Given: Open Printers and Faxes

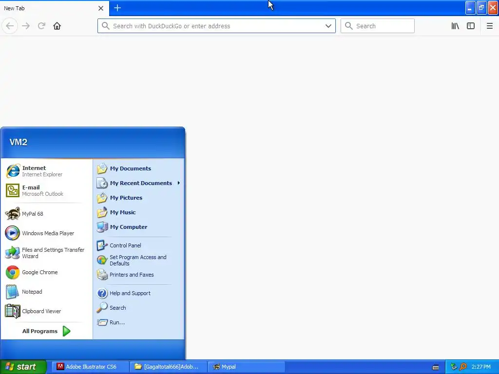Looking at the screenshot, I should (139, 275).
